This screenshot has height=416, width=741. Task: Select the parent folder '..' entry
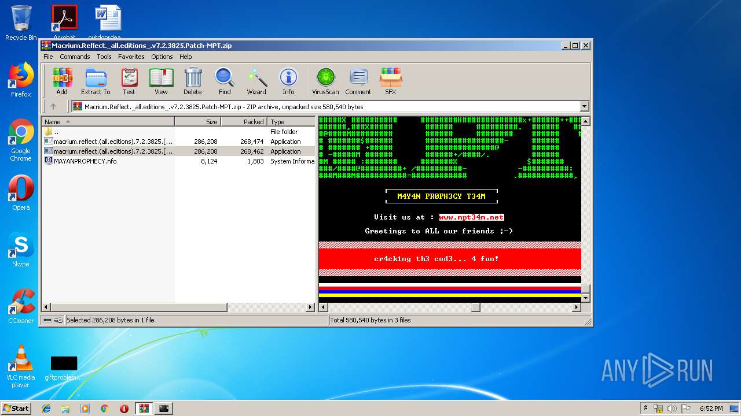[x=178, y=132]
